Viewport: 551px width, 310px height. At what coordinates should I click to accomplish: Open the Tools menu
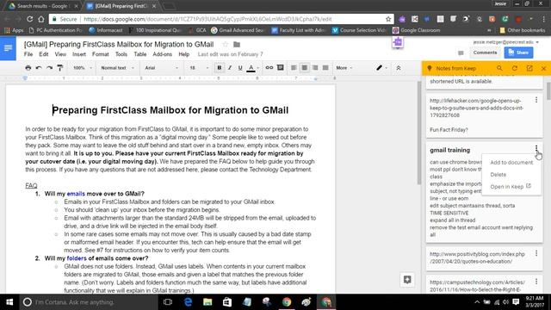(121, 54)
